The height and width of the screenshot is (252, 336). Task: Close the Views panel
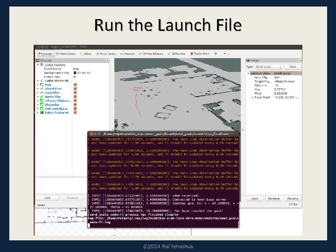click(x=300, y=60)
